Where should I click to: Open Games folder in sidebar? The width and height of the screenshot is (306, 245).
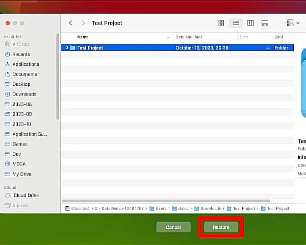pos(16,144)
